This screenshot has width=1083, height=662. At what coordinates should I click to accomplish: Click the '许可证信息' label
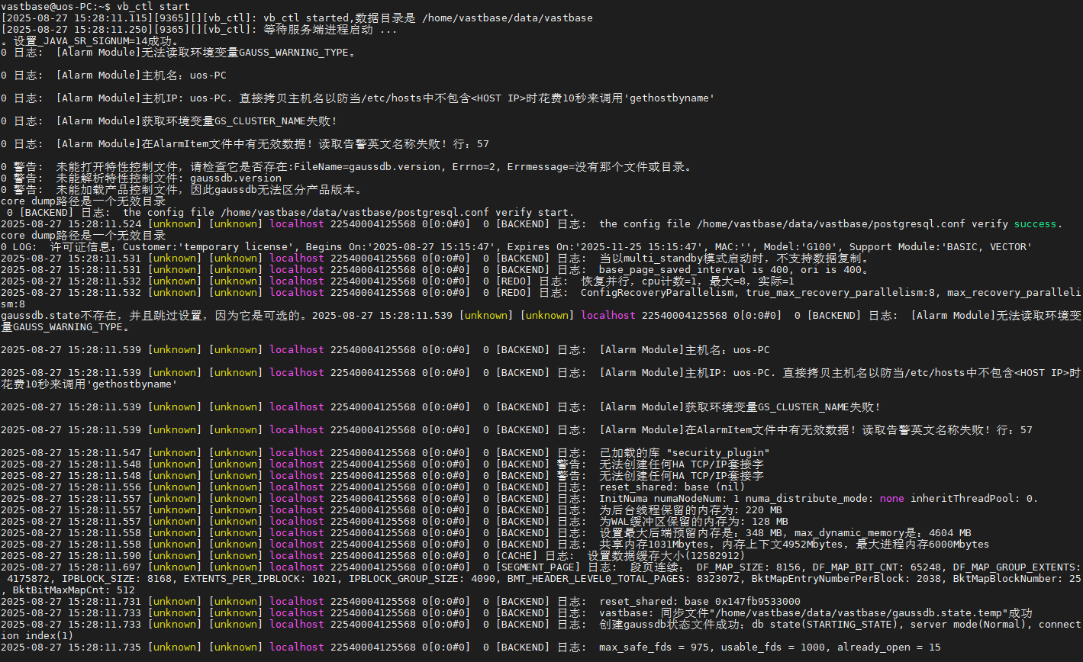(80, 246)
